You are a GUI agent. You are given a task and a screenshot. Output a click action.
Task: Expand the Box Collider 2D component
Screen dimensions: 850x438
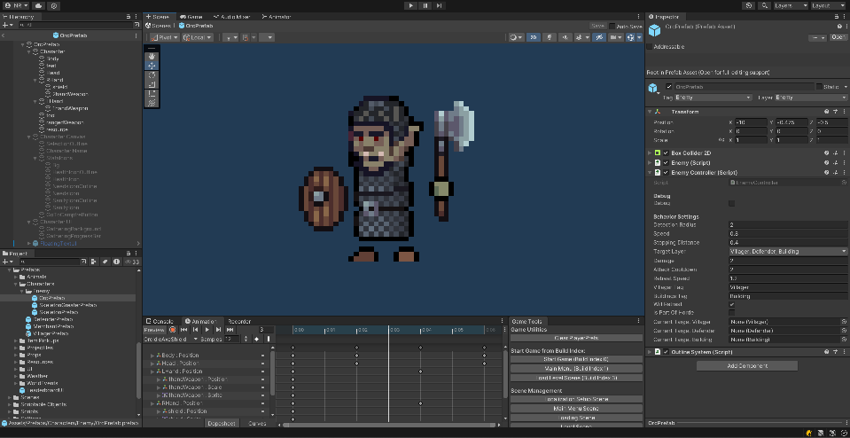pyautogui.click(x=650, y=153)
